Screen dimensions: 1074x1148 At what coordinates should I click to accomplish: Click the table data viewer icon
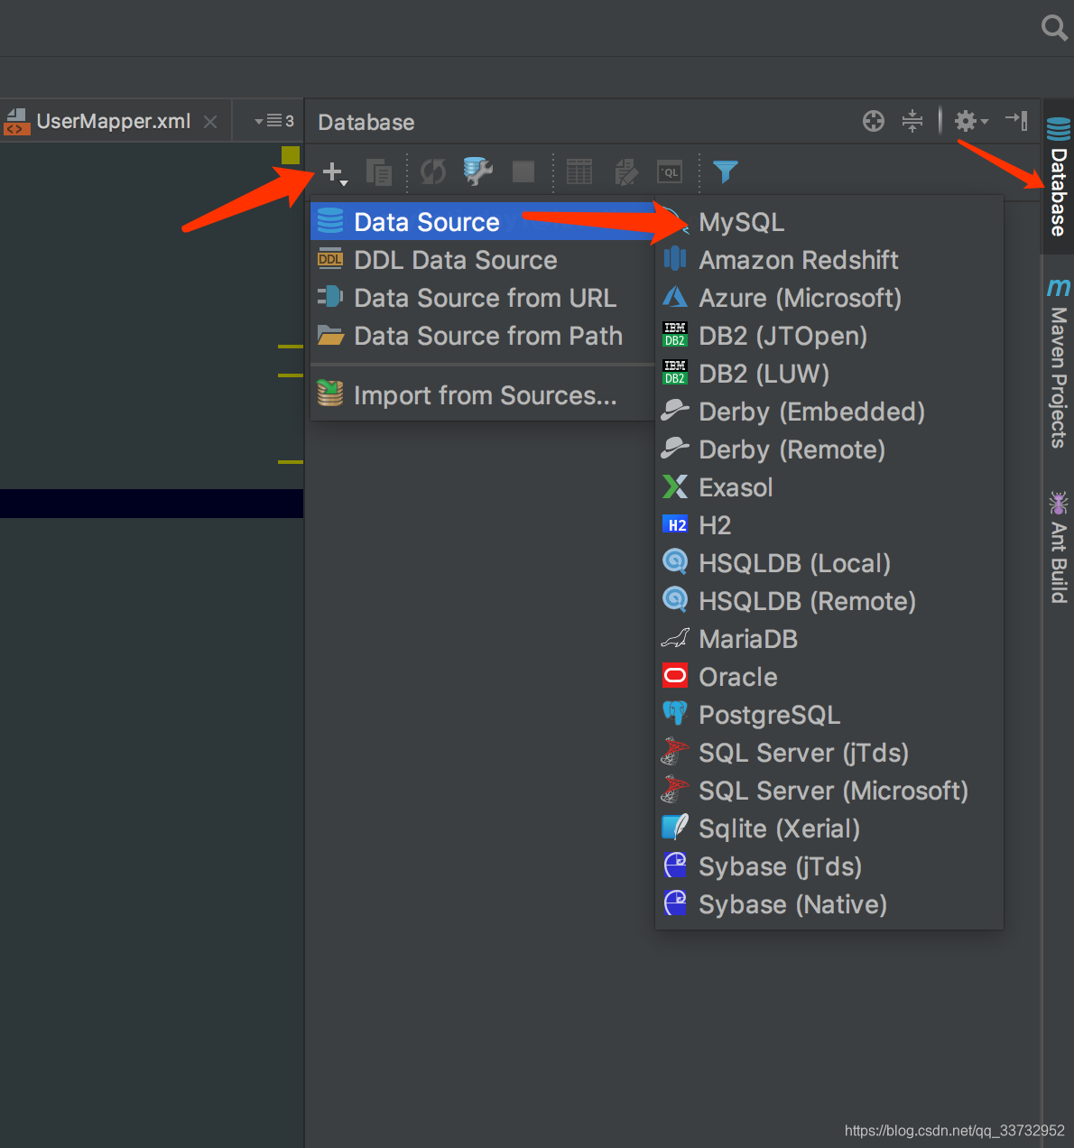click(x=579, y=171)
